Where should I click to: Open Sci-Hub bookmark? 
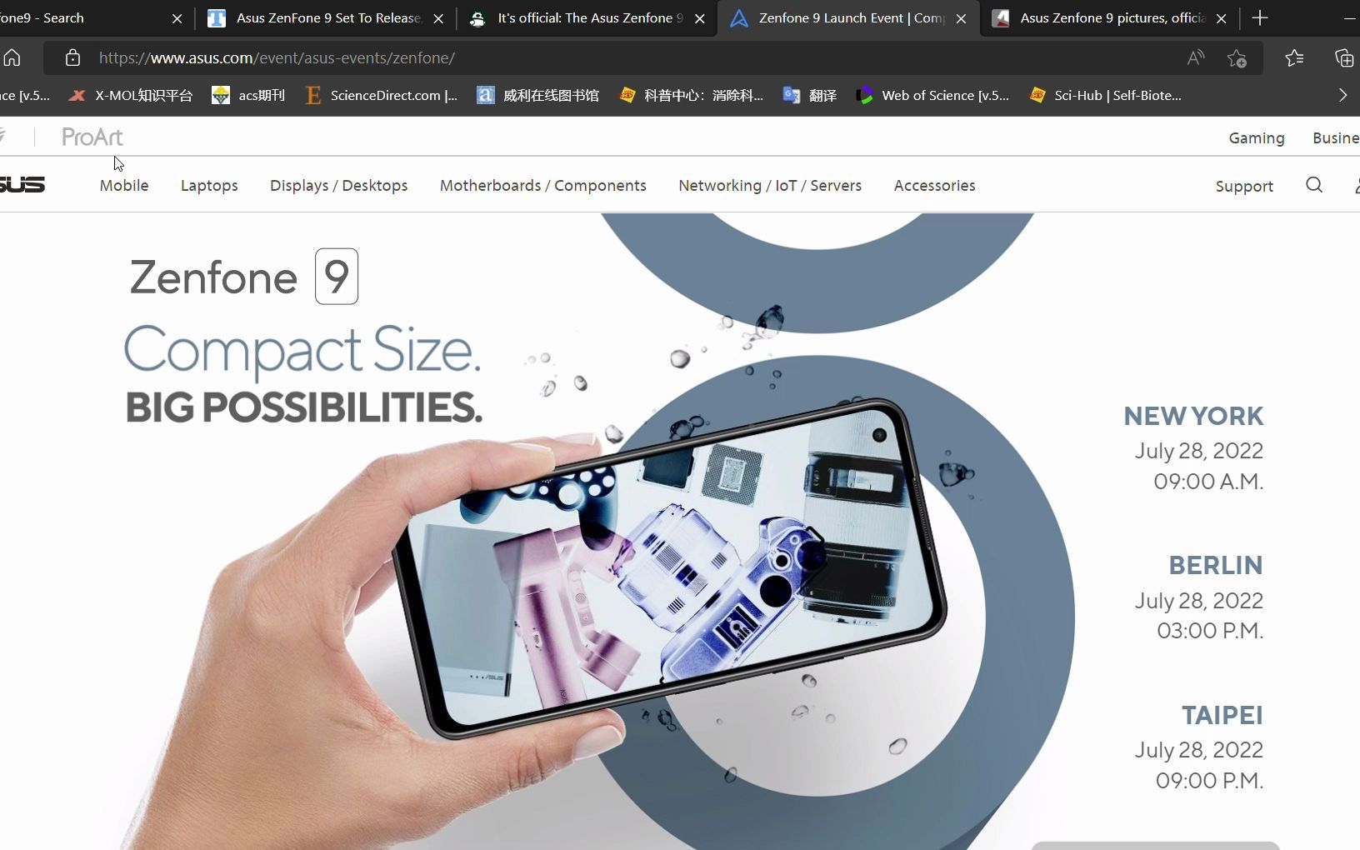tap(1105, 95)
